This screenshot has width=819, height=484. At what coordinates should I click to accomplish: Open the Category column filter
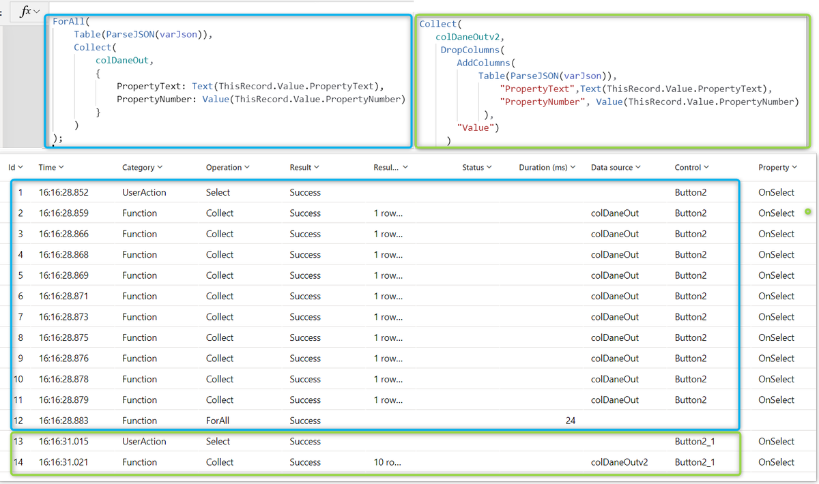(143, 167)
